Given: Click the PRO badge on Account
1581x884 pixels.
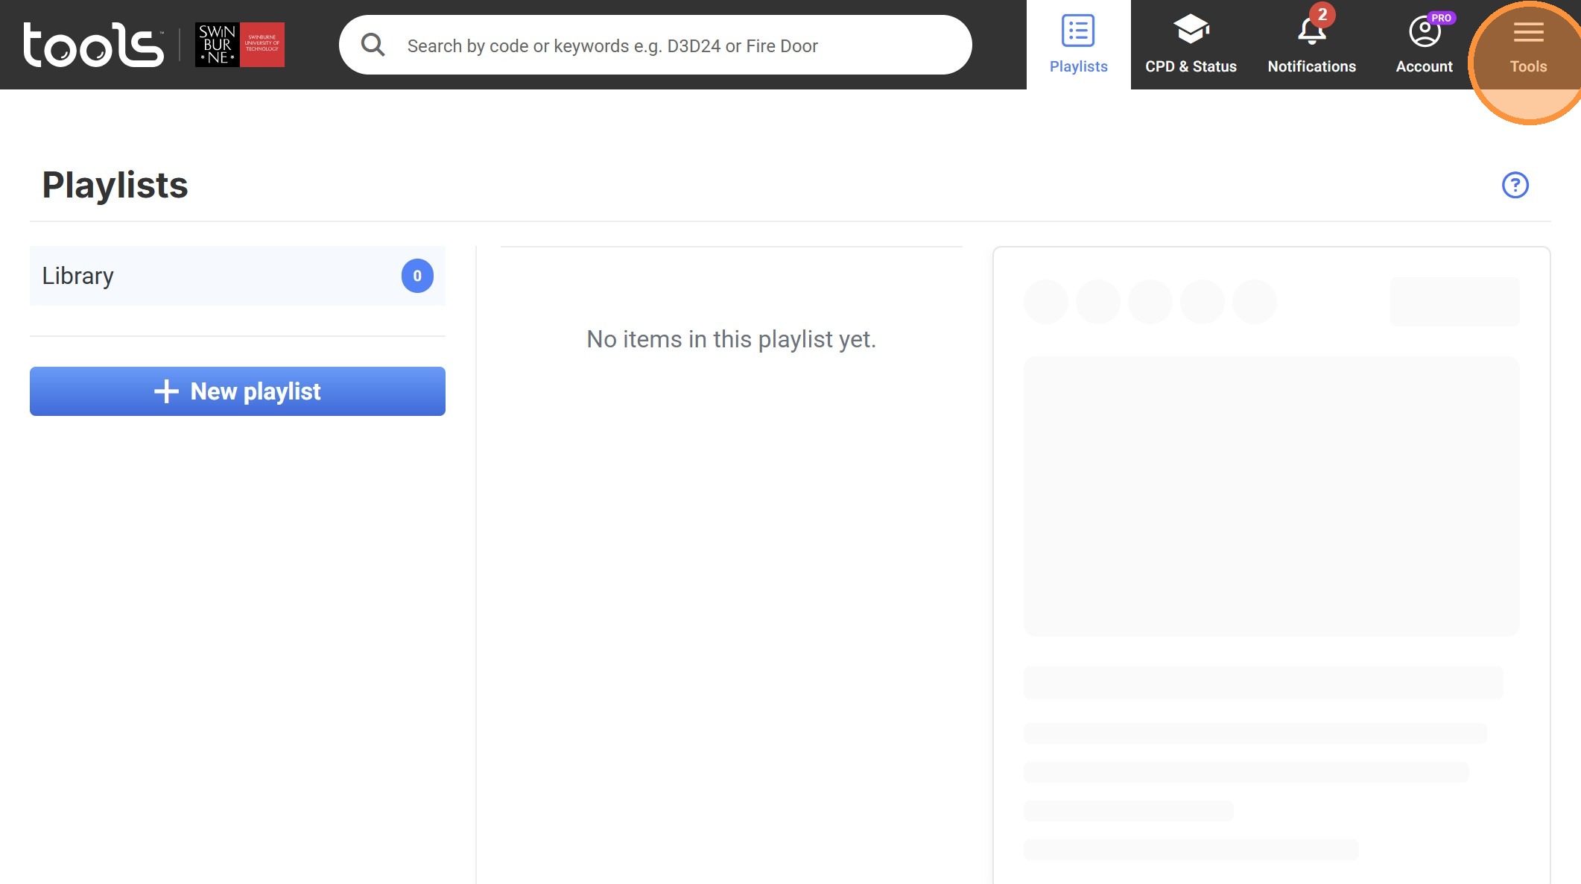Looking at the screenshot, I should pyautogui.click(x=1441, y=18).
